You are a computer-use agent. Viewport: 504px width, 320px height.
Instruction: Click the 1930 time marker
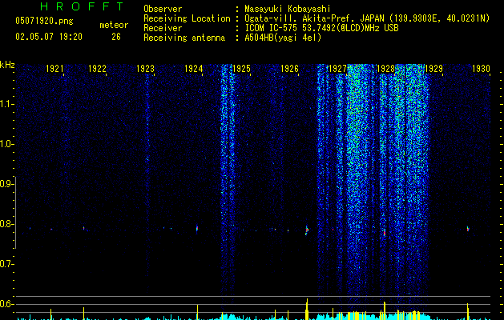click(482, 69)
